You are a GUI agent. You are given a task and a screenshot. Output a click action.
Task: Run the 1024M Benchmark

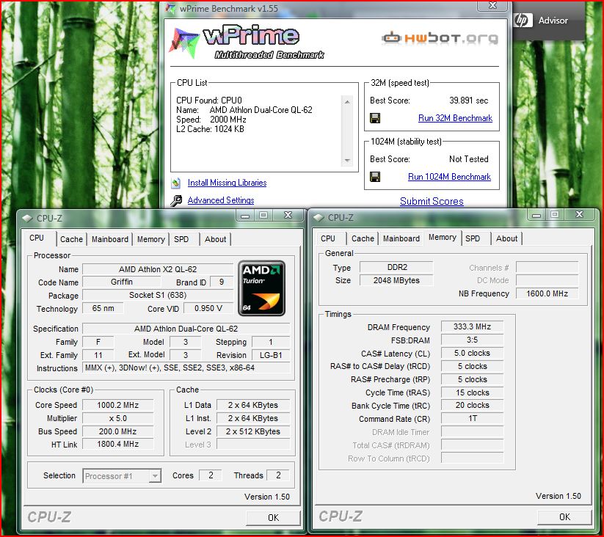click(449, 177)
